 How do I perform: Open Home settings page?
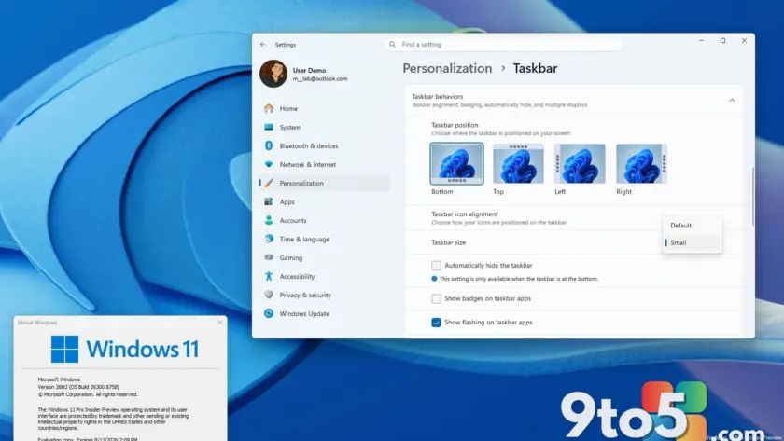tap(325, 108)
